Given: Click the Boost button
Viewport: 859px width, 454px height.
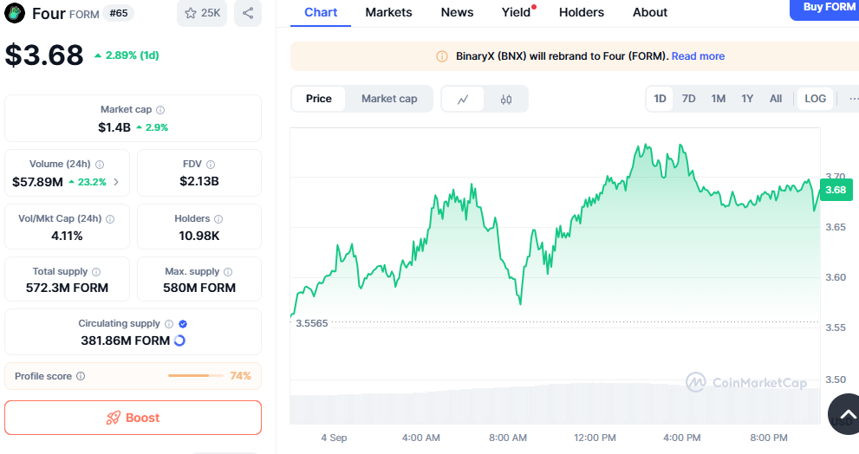Looking at the screenshot, I should point(133,418).
